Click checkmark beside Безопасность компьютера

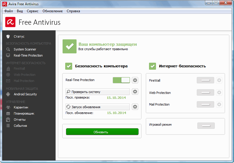[69, 66]
